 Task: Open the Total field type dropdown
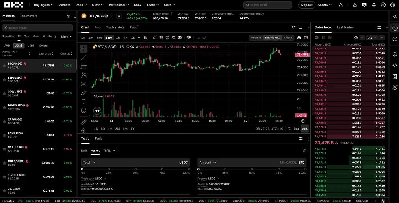[89, 163]
